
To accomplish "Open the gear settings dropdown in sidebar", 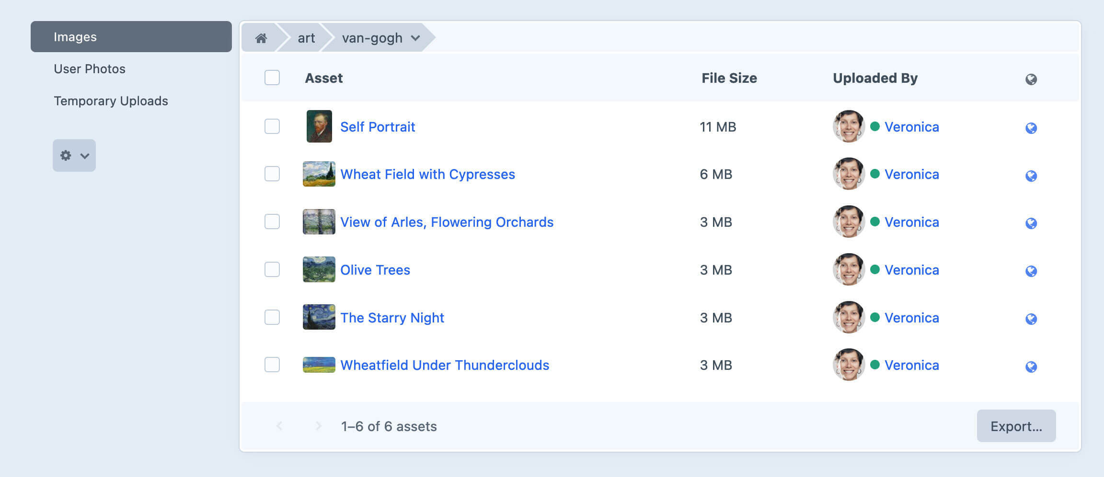I will click(74, 155).
